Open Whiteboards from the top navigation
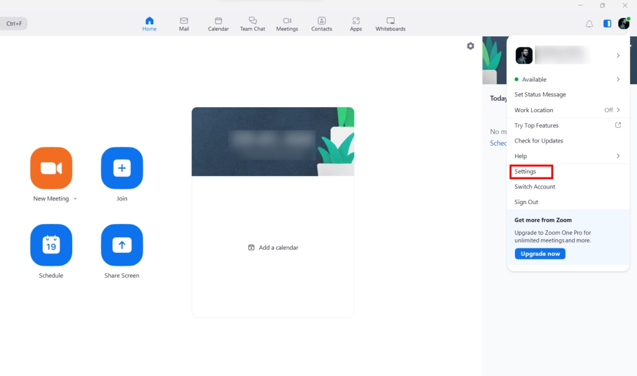 click(x=390, y=24)
